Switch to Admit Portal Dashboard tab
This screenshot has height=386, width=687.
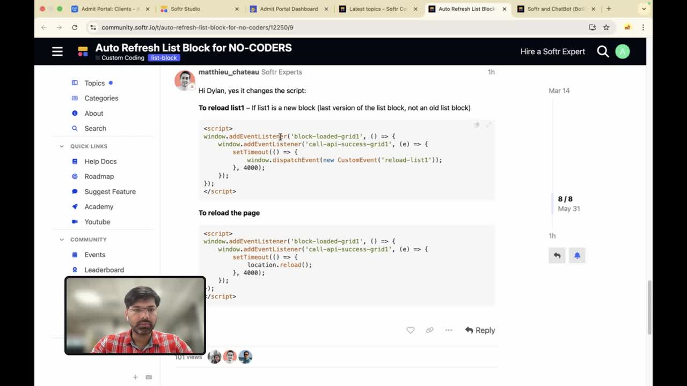(289, 9)
